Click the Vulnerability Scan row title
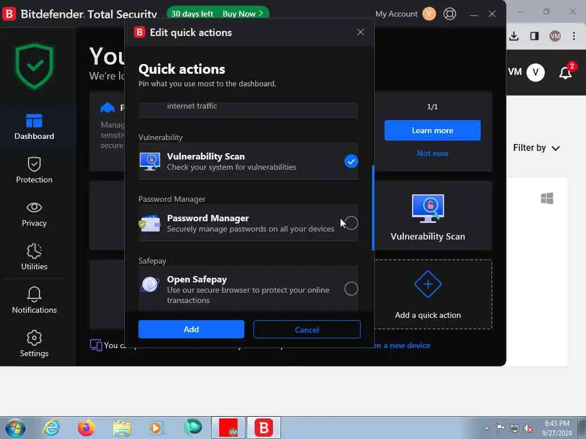The height and width of the screenshot is (439, 586). pos(205,157)
